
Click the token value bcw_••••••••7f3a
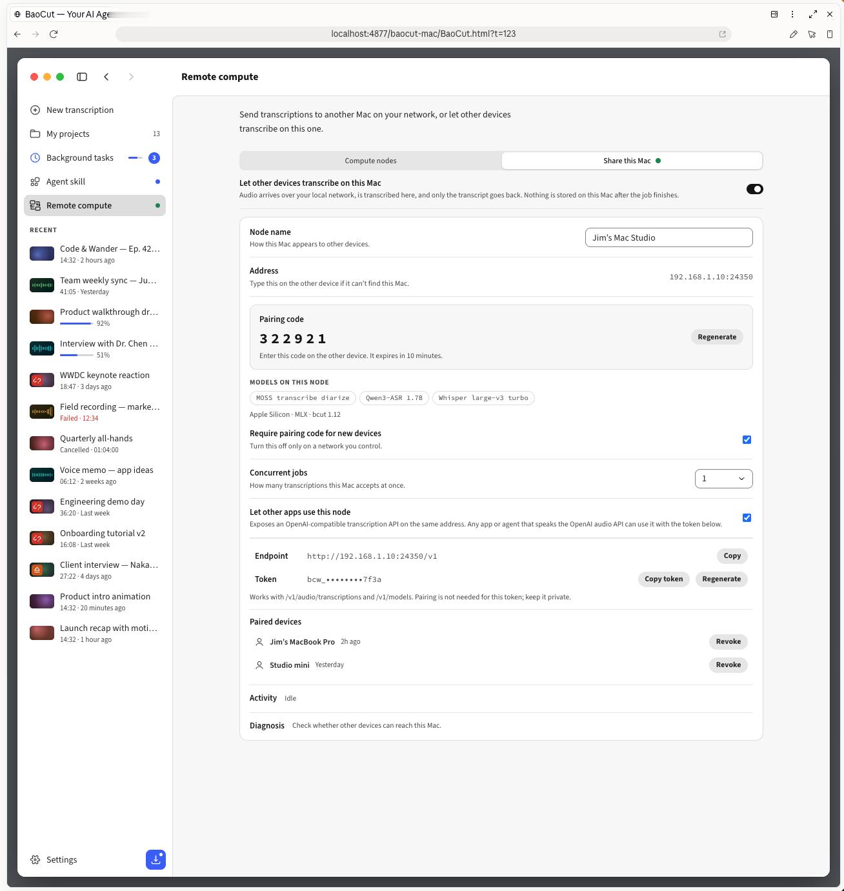344,579
